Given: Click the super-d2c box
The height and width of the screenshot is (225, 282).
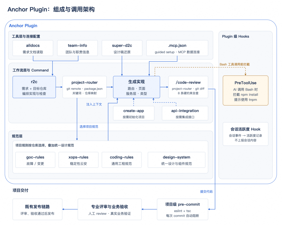Looking at the screenshot, I should click(122, 48).
